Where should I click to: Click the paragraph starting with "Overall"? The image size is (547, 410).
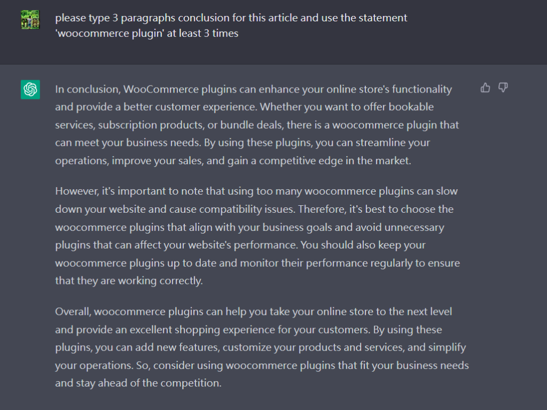(262, 347)
